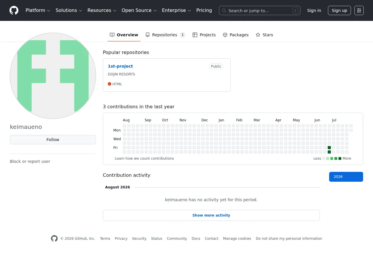
Task: Expand the Platform dropdown menu
Action: coord(38,10)
